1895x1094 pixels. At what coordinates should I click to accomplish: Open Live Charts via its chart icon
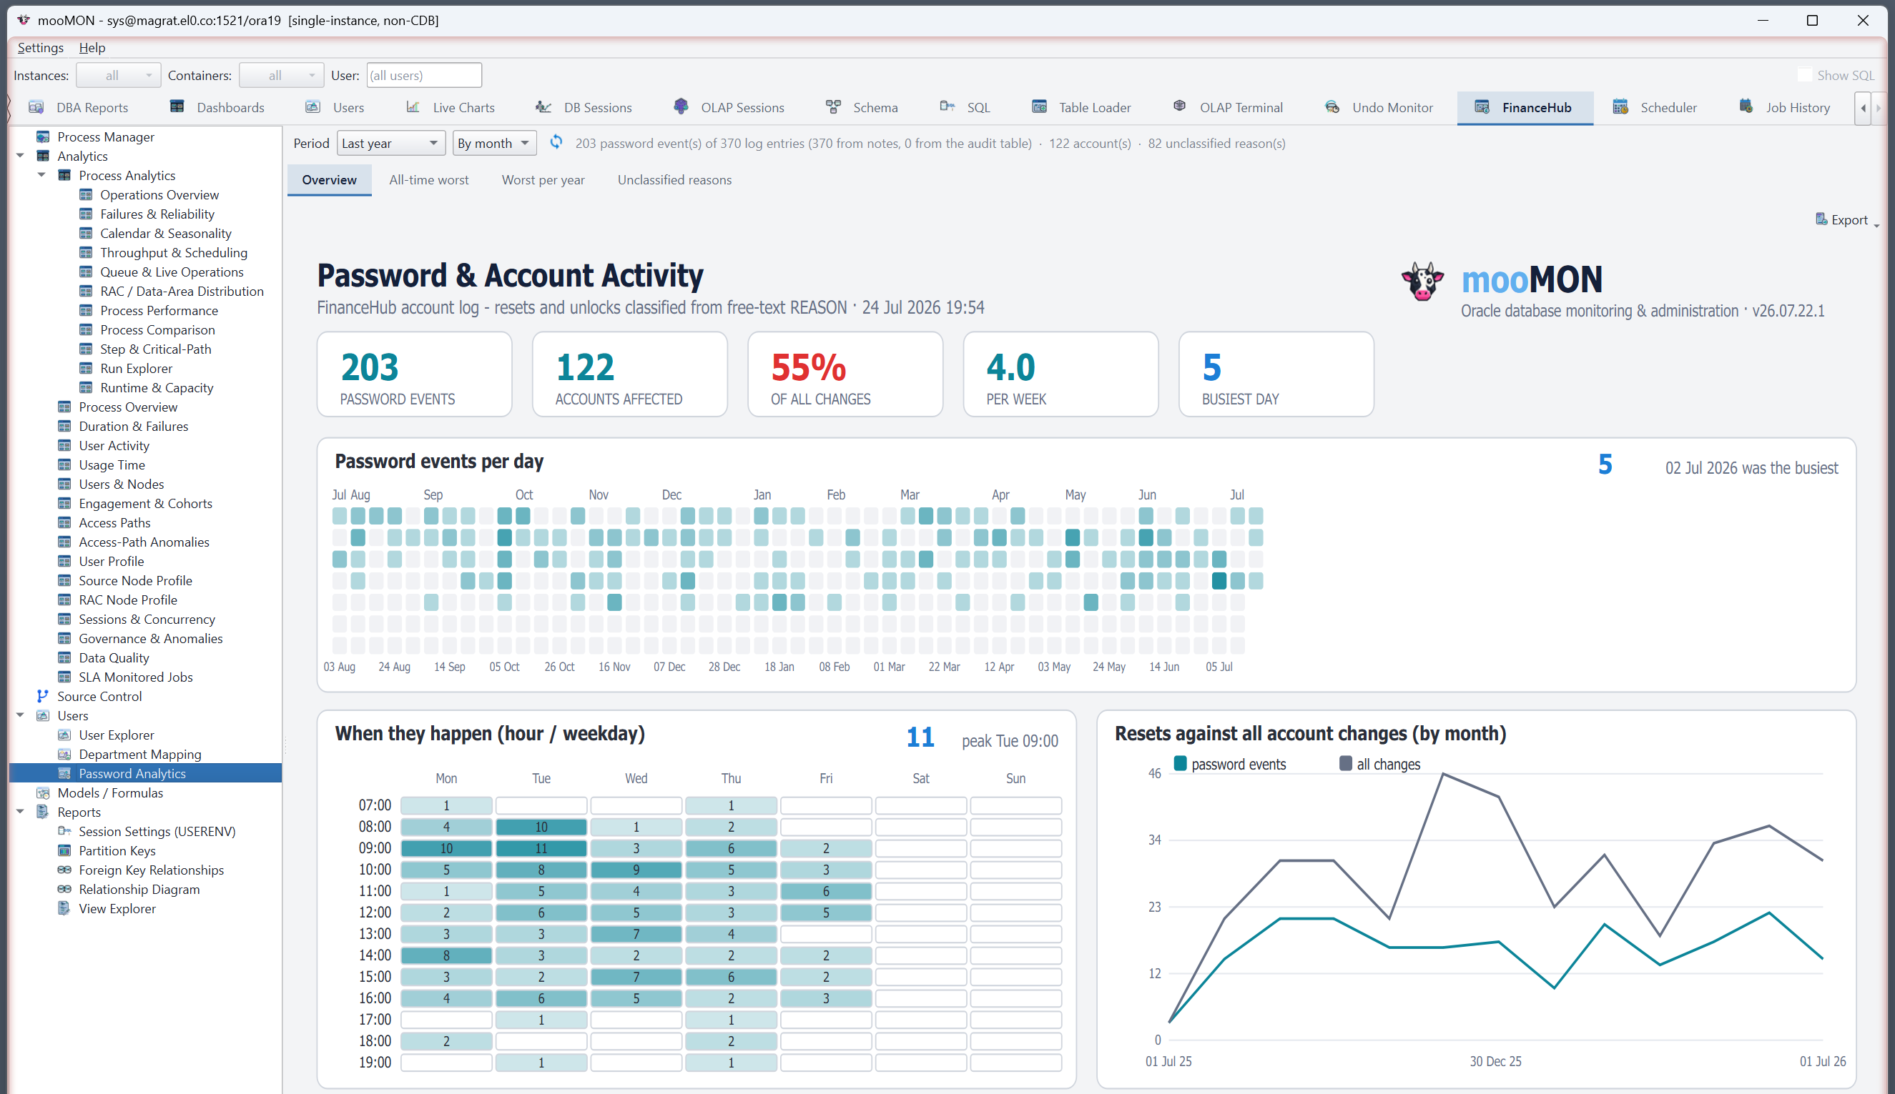413,106
